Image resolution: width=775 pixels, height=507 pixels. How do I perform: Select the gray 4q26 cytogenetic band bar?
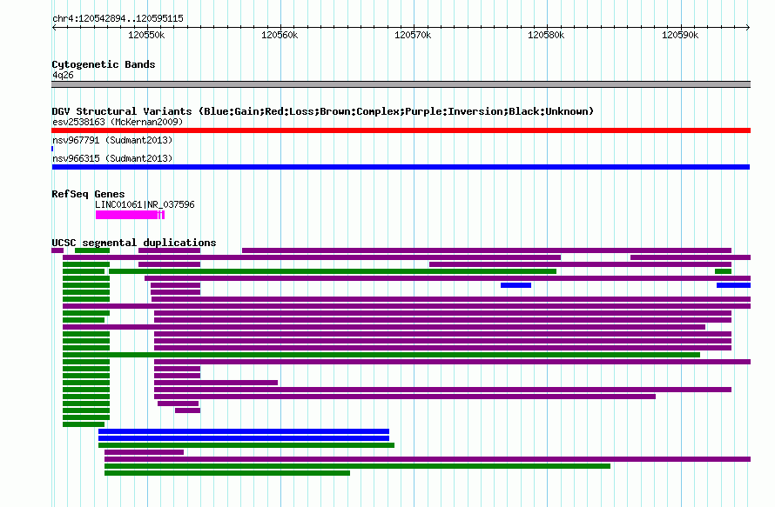coord(401,84)
